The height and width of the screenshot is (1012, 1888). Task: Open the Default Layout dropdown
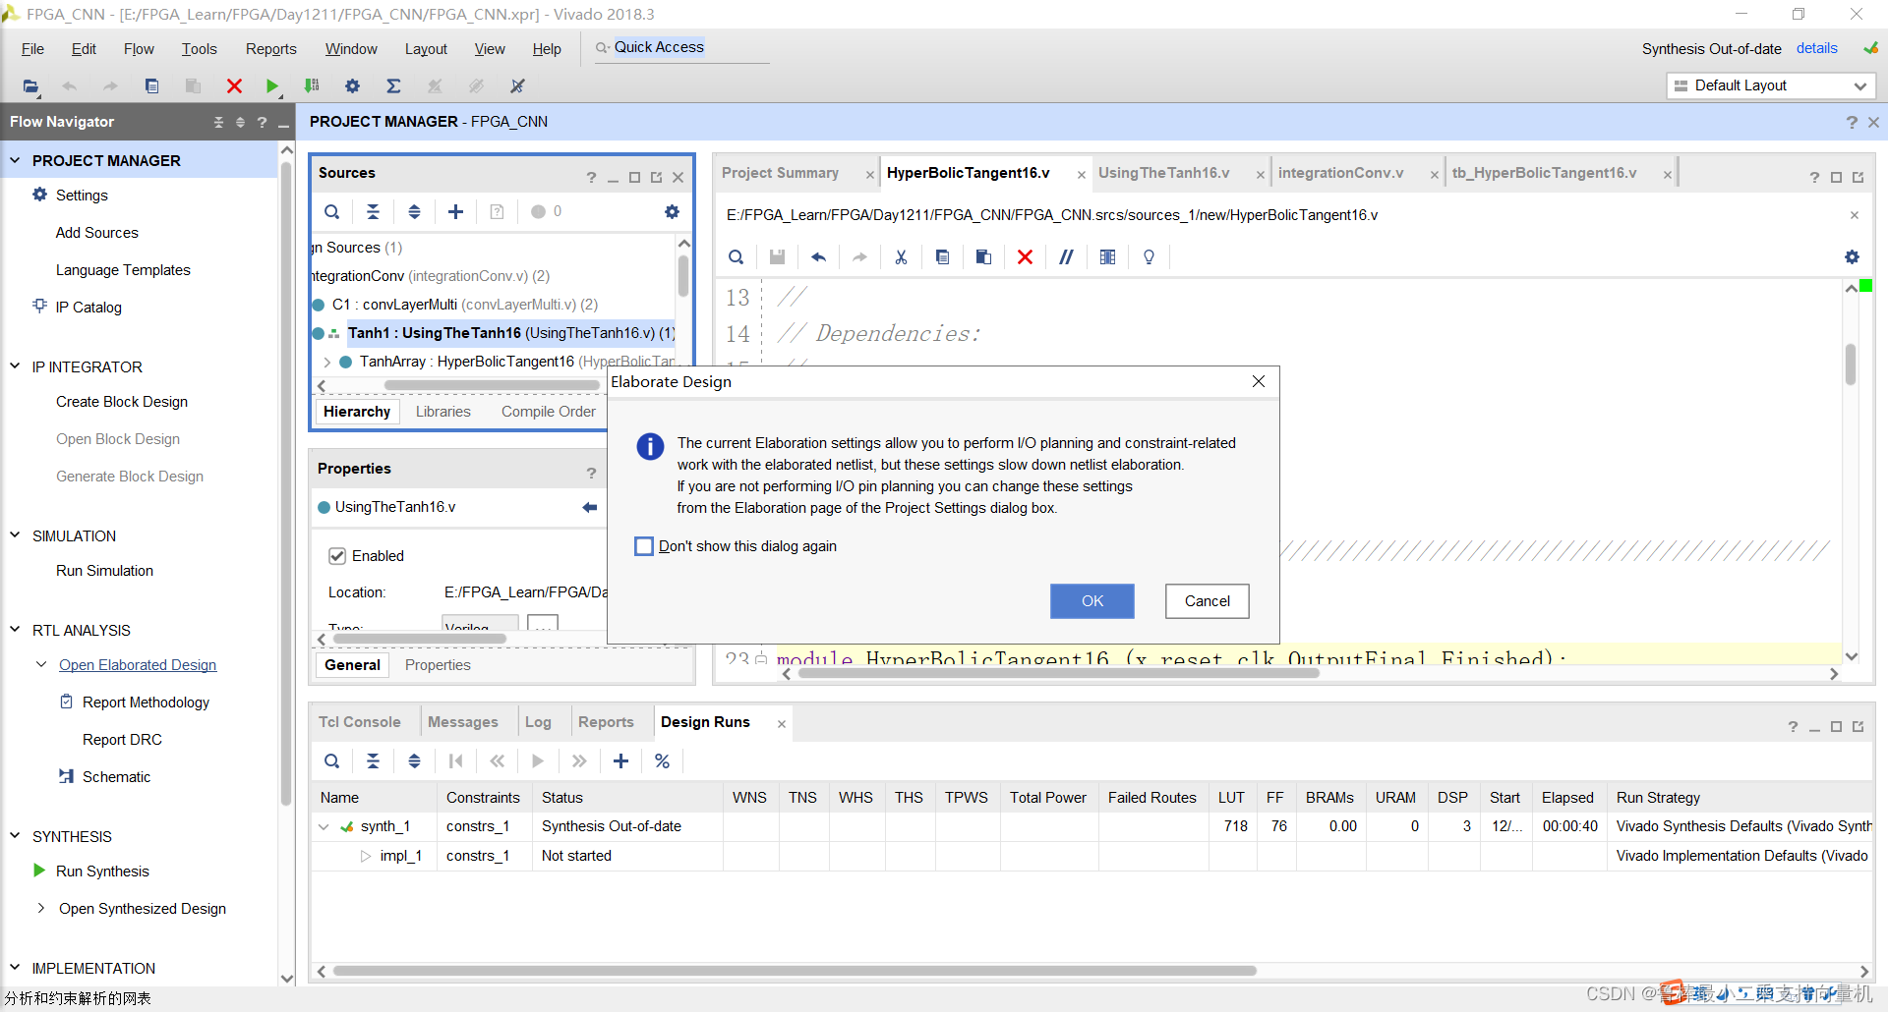[x=1770, y=85]
